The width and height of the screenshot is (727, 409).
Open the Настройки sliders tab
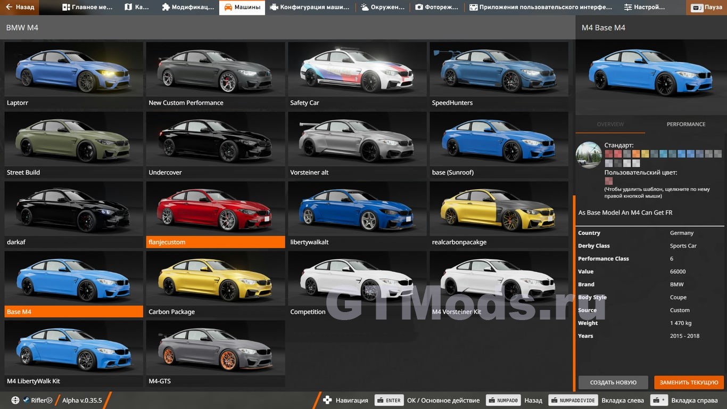[x=645, y=7]
